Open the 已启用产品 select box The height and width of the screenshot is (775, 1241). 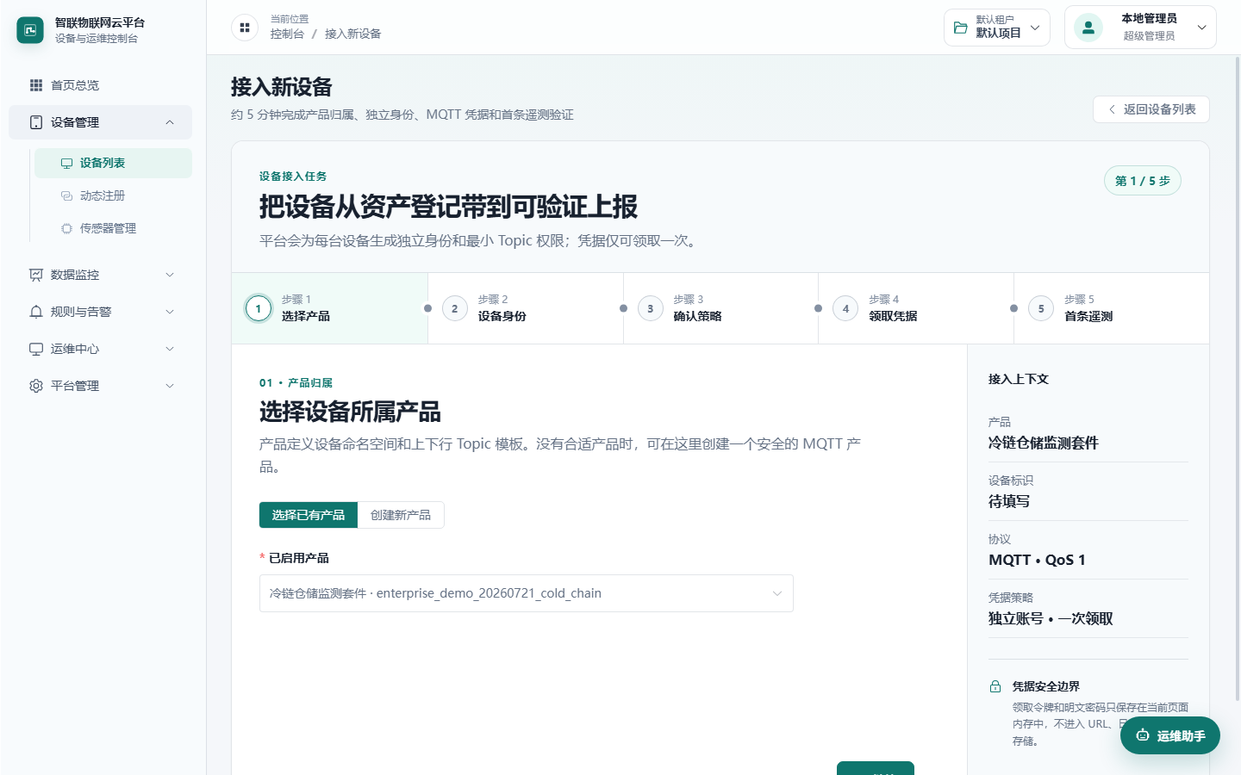point(527,593)
